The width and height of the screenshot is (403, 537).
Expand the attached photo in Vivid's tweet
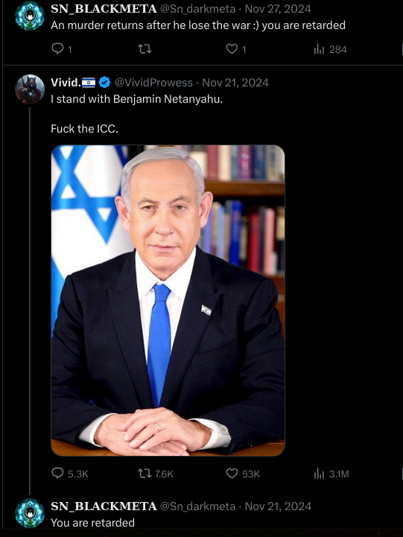168,300
